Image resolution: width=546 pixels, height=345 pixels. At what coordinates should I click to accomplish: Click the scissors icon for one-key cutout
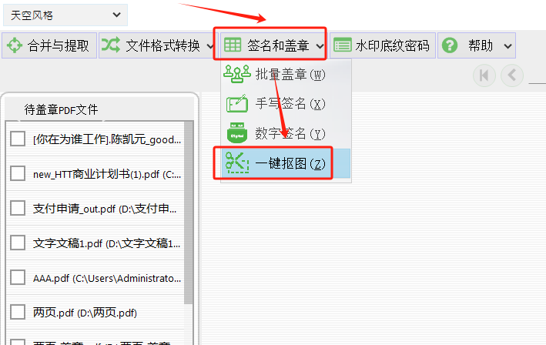click(x=236, y=162)
